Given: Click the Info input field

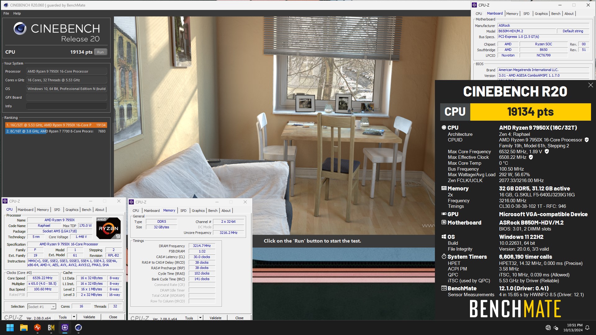Looking at the screenshot, I should click(x=66, y=106).
